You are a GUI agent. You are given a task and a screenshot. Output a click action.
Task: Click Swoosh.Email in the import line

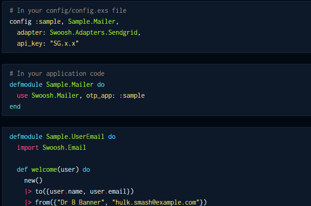(x=64, y=148)
